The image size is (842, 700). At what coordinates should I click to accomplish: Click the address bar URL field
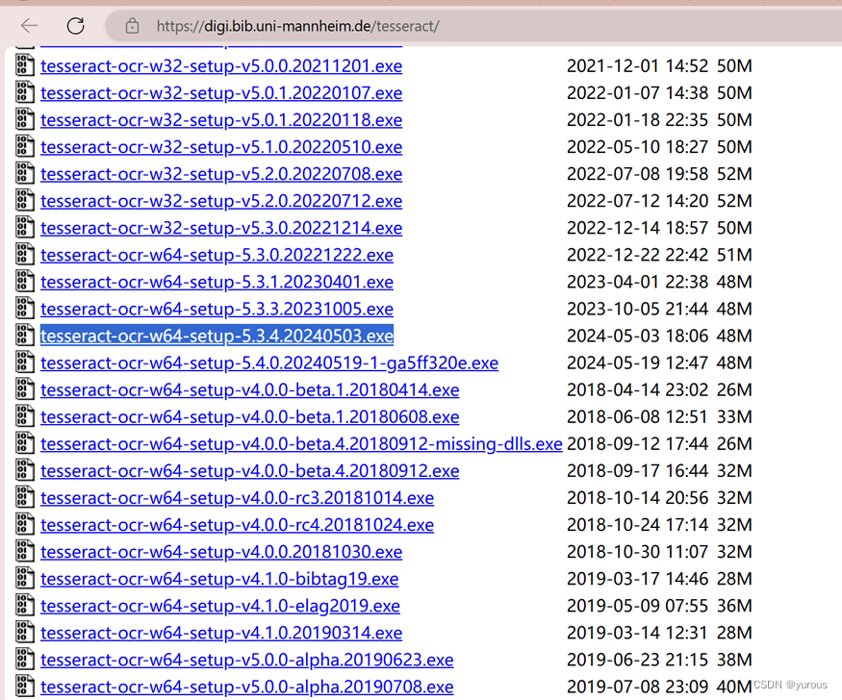pyautogui.click(x=472, y=26)
